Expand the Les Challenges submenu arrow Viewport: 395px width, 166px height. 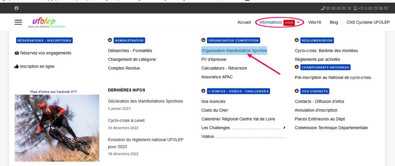pyautogui.click(x=284, y=128)
